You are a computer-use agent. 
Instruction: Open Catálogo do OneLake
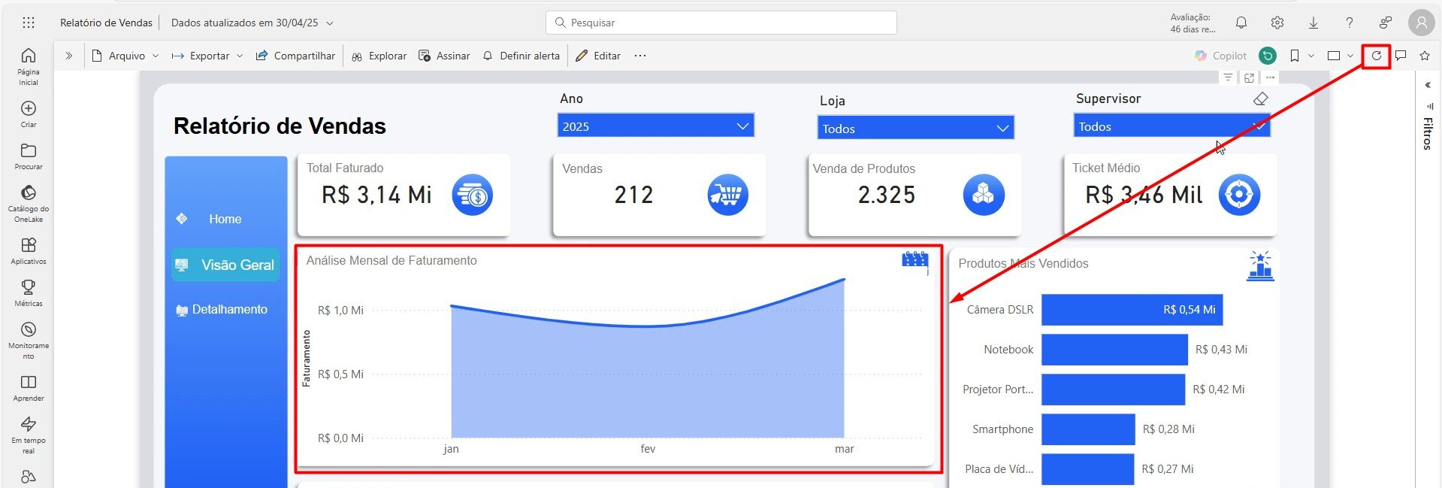[29, 204]
